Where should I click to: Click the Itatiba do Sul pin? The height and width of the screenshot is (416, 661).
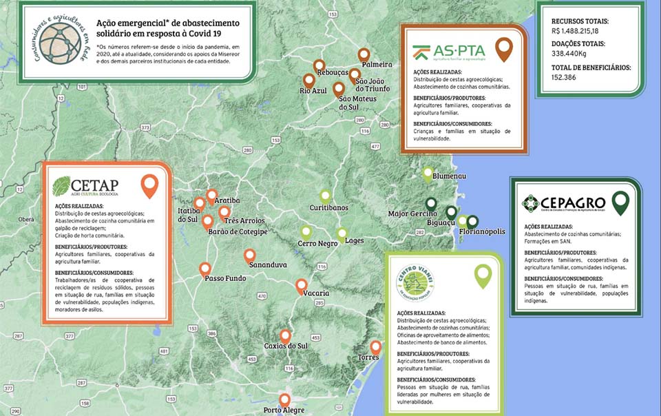[200, 205]
